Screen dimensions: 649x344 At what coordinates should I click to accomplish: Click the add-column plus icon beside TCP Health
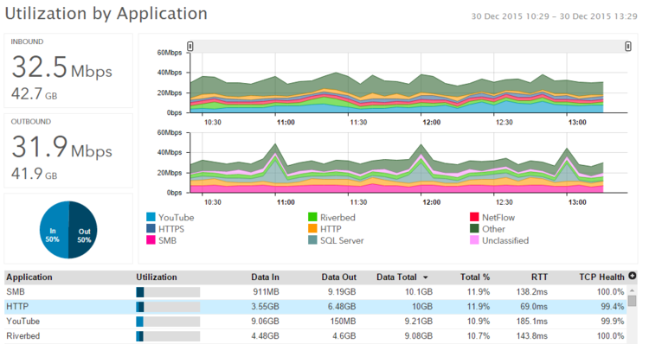[632, 276]
